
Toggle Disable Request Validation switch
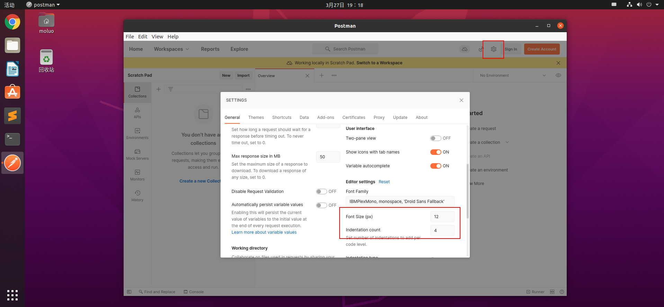(x=322, y=192)
